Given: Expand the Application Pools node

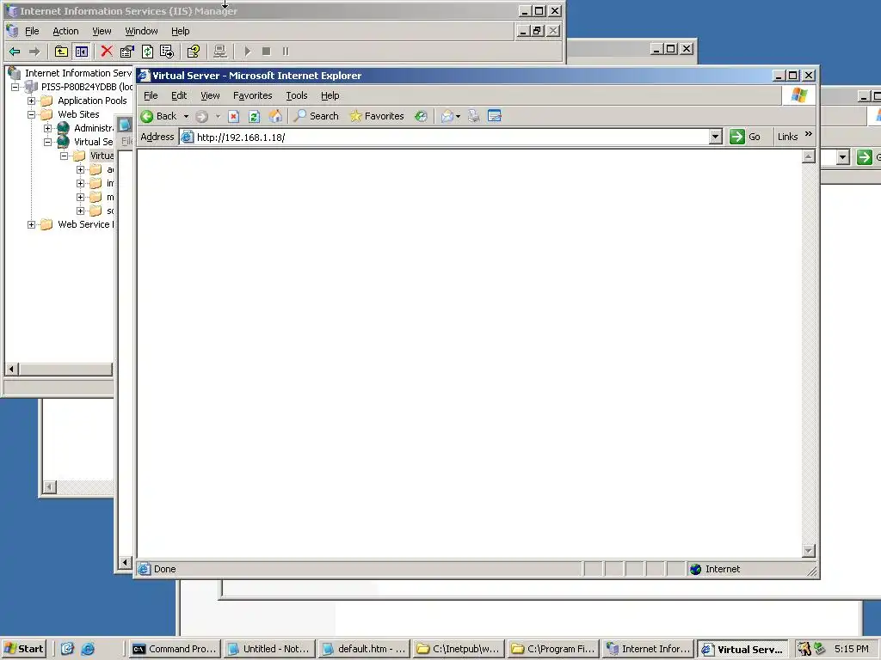Looking at the screenshot, I should (x=32, y=101).
